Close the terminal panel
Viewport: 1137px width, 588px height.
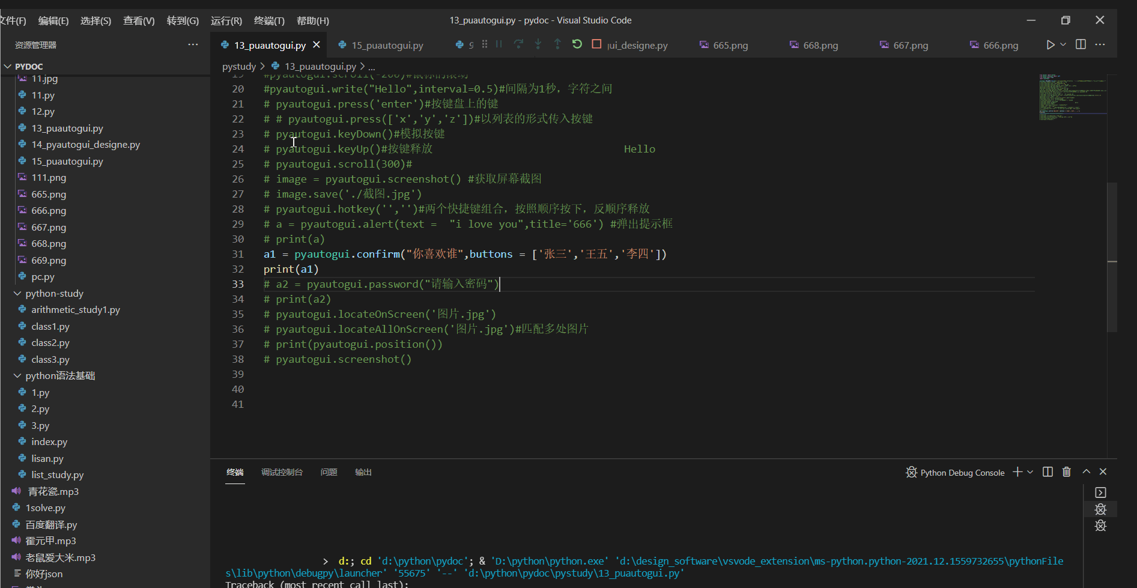(x=1103, y=472)
